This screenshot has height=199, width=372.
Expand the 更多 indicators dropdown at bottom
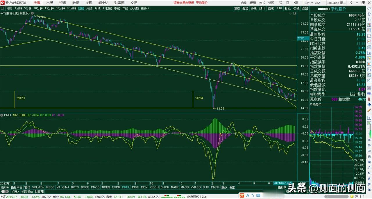point(224,187)
